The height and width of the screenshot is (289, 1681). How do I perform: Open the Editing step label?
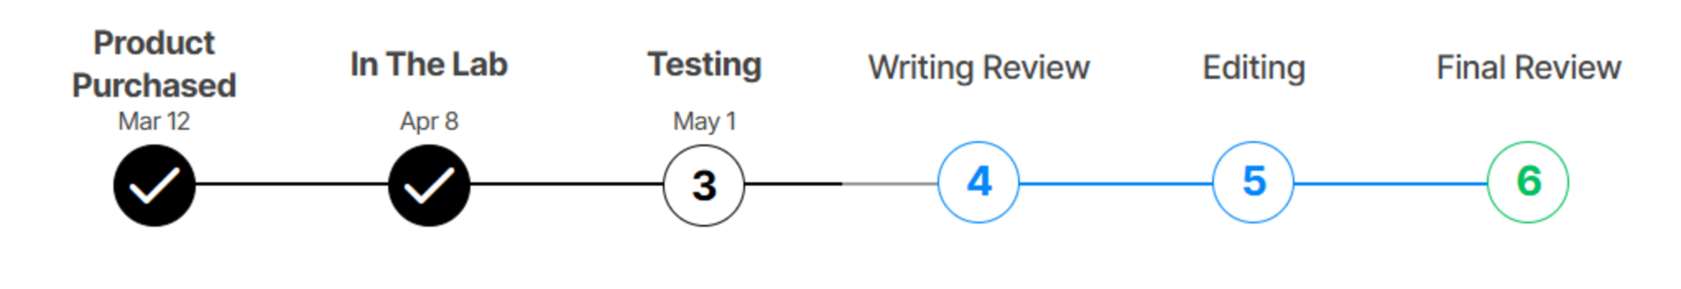click(1254, 67)
